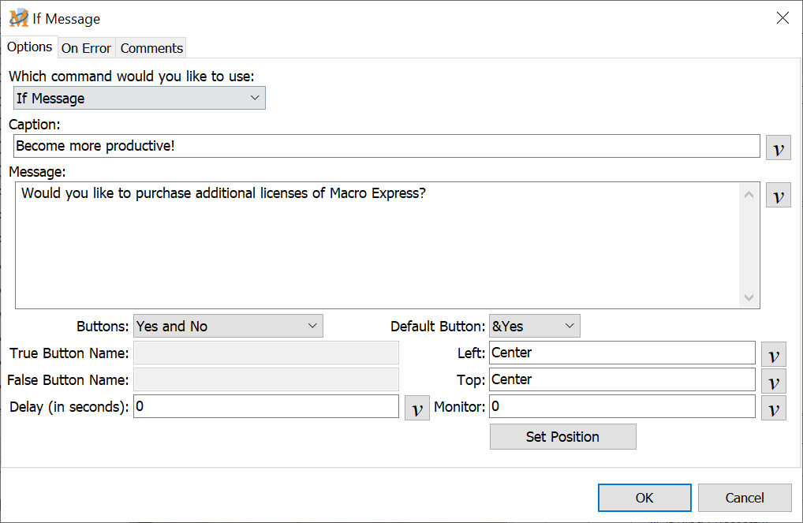
Task: Open the command selection dropdown showing If Message
Action: tap(140, 98)
